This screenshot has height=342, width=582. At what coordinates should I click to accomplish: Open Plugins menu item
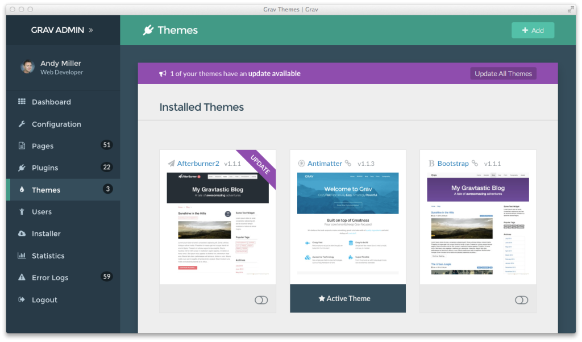point(63,168)
